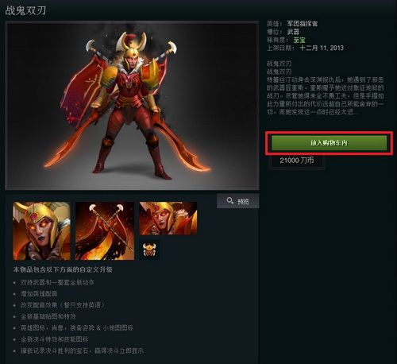Click the 战鬼双刃 page title
Screen dimensions: 397x364
(25, 10)
